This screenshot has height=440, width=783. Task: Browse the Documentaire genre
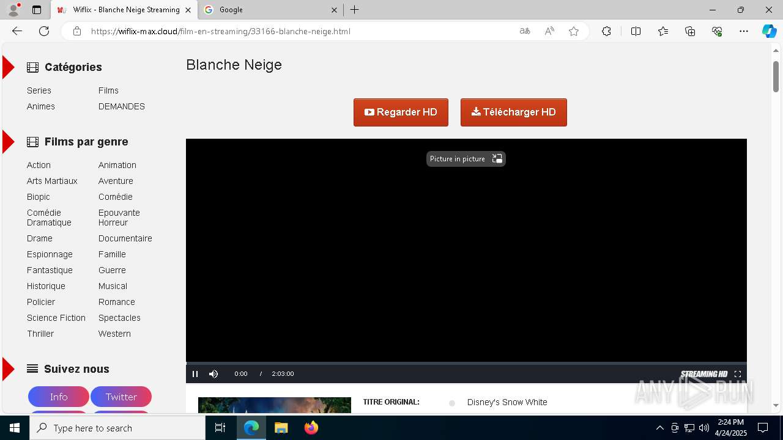click(x=125, y=238)
